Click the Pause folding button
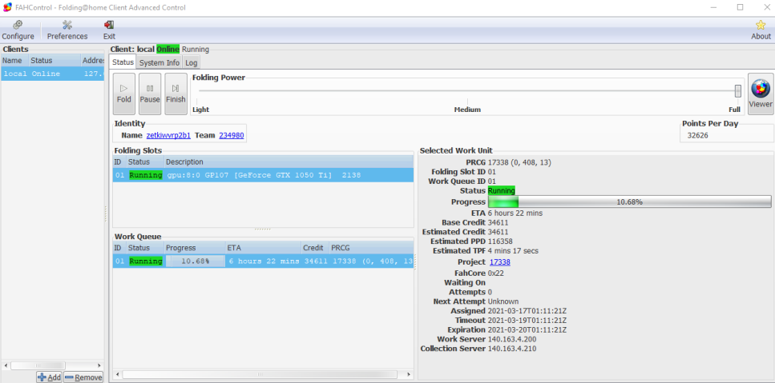The width and height of the screenshot is (775, 383). click(150, 94)
